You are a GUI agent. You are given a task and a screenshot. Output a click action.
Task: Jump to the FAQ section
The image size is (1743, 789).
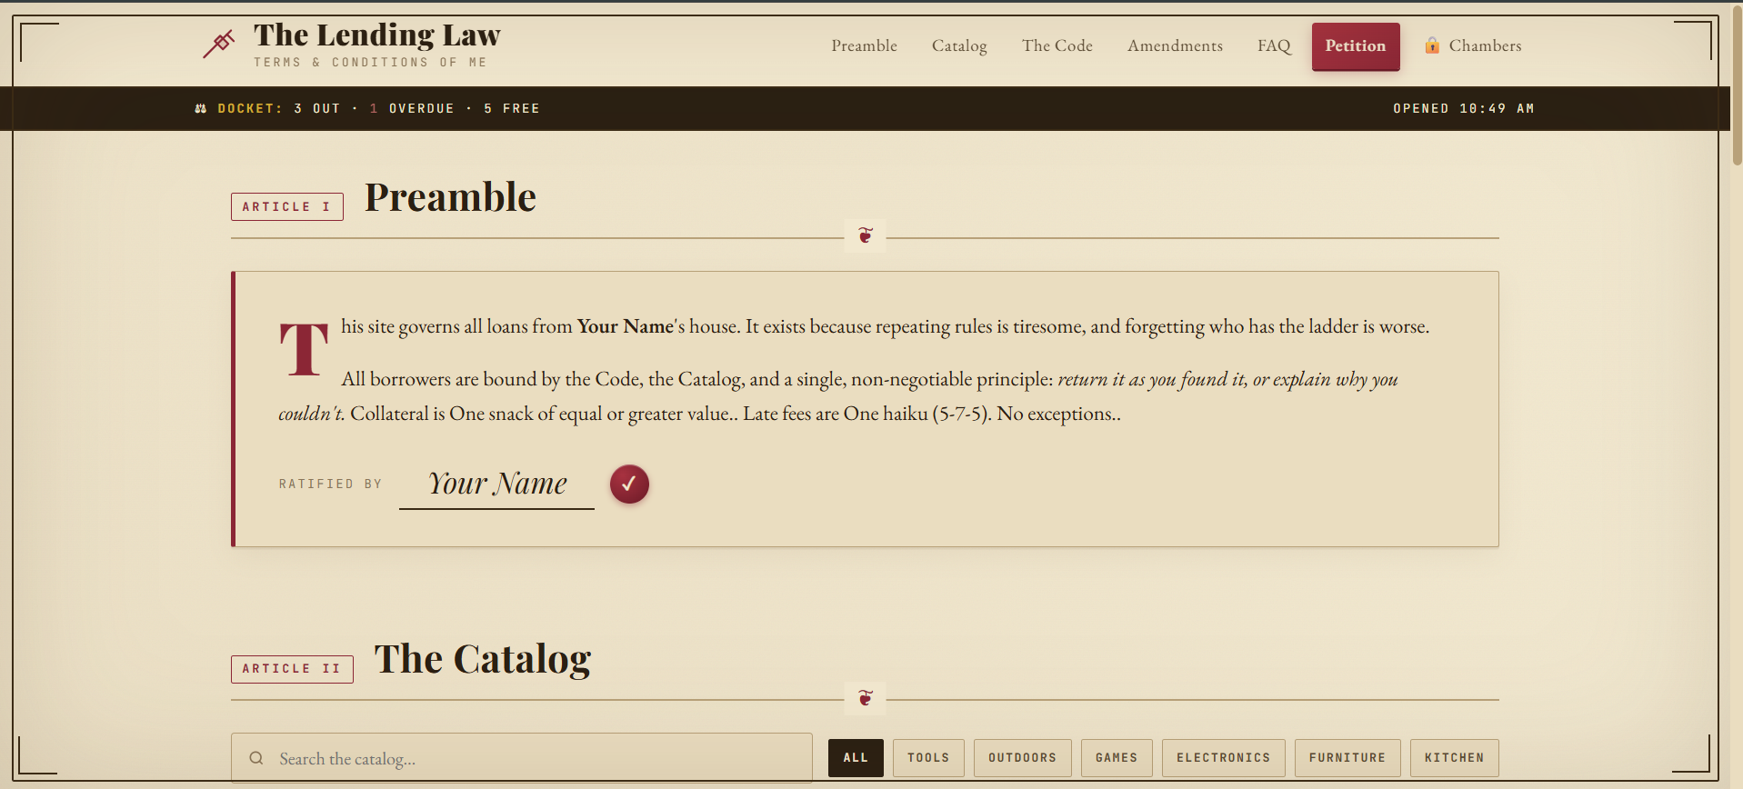click(1274, 45)
